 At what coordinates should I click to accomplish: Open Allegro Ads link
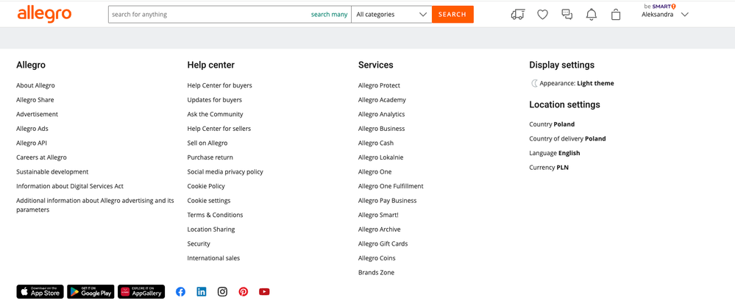tap(32, 128)
